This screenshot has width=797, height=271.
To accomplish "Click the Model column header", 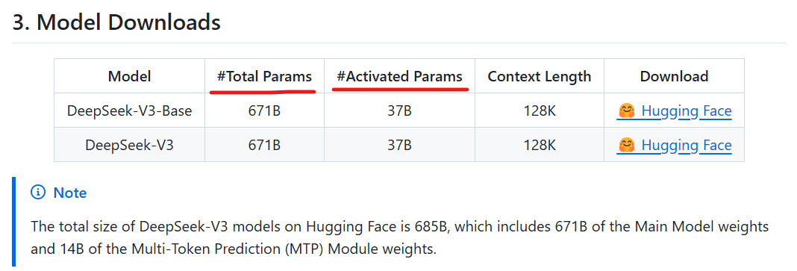I will pos(130,76).
